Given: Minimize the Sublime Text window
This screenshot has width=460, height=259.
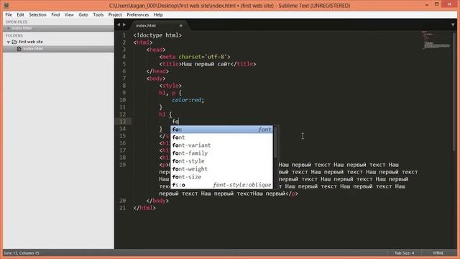Looking at the screenshot, I should (427, 5).
